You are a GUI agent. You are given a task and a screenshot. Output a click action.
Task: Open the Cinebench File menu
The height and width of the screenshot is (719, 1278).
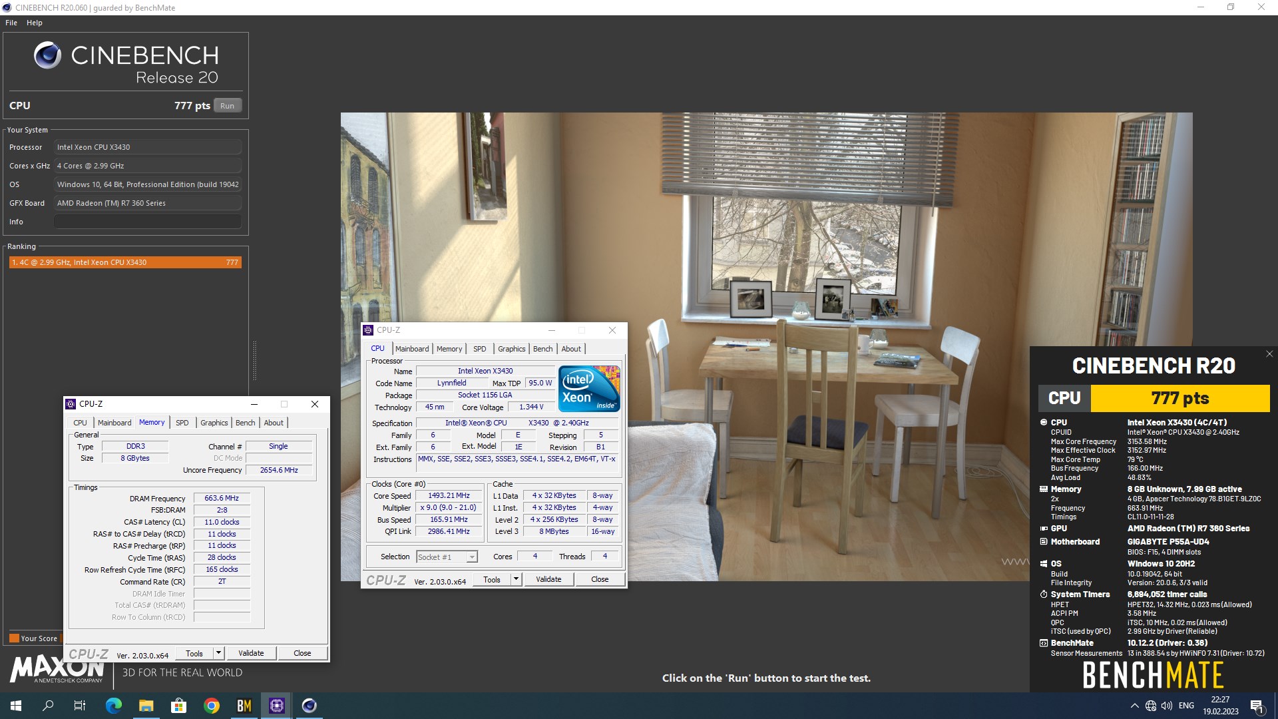(x=11, y=23)
